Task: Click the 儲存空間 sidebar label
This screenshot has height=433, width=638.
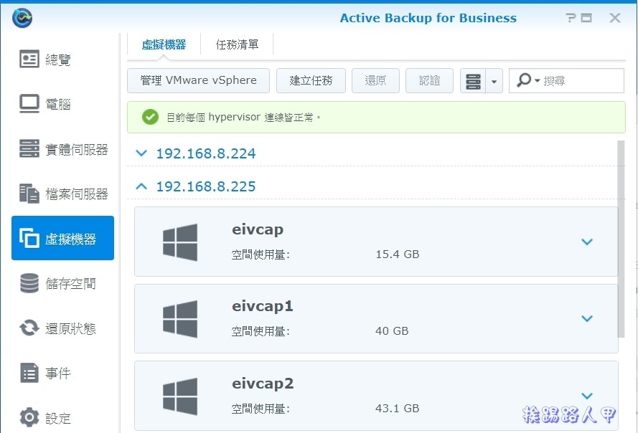Action: point(70,283)
